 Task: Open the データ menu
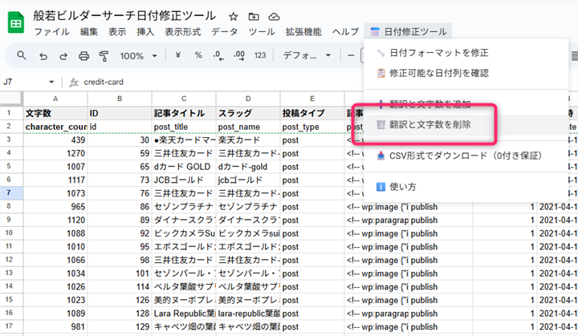(225, 32)
